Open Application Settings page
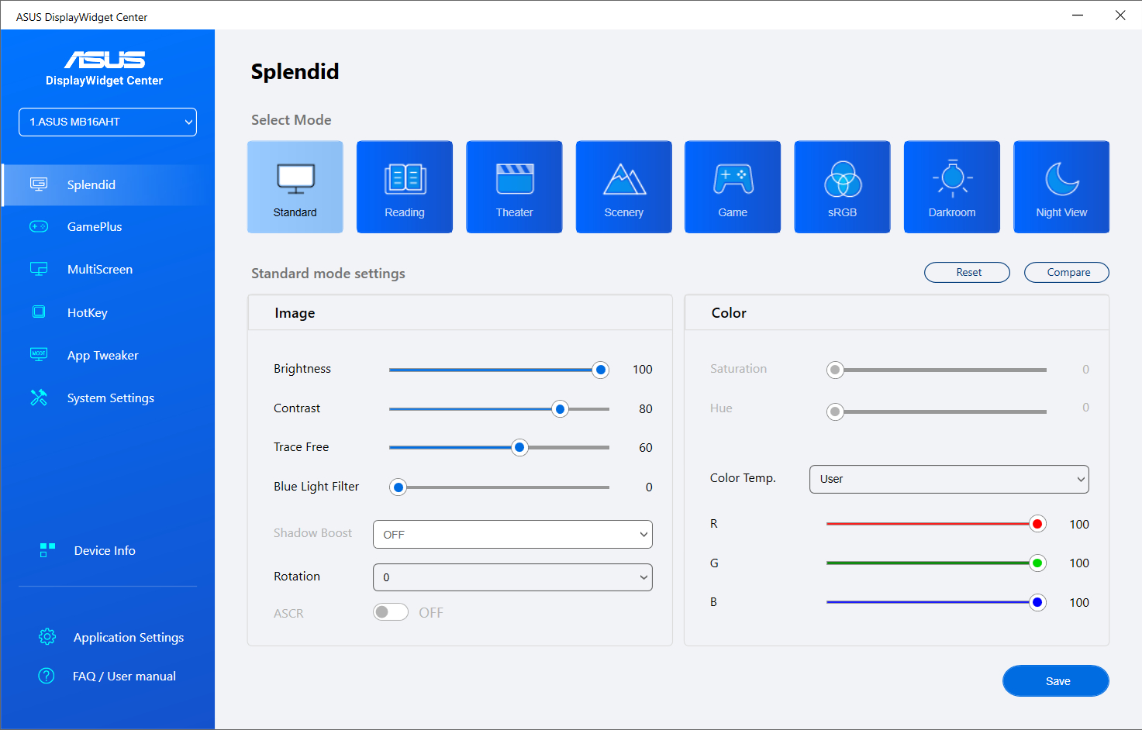This screenshot has width=1142, height=730. tap(129, 637)
